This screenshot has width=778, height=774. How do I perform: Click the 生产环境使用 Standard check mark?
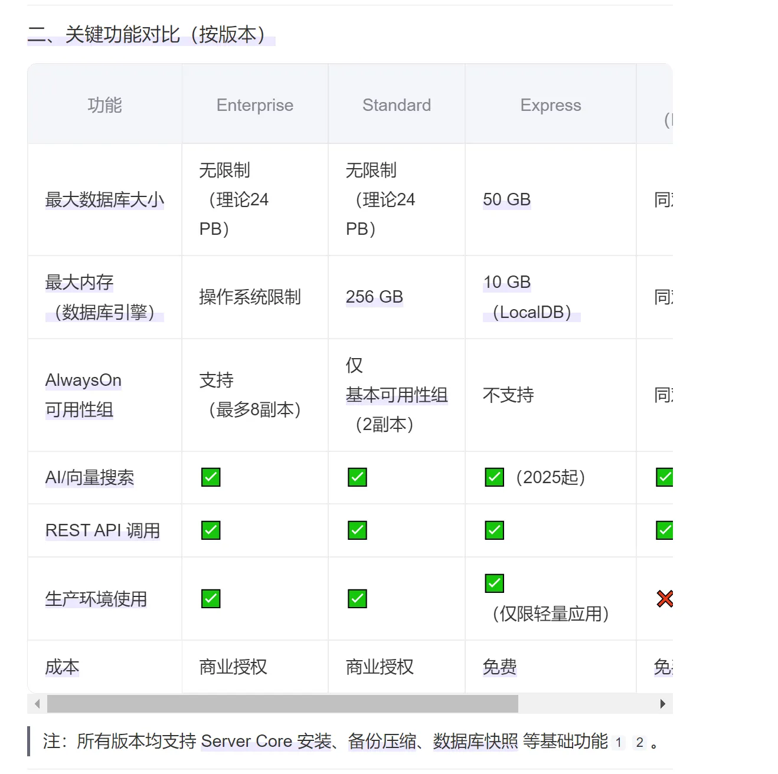tap(357, 599)
